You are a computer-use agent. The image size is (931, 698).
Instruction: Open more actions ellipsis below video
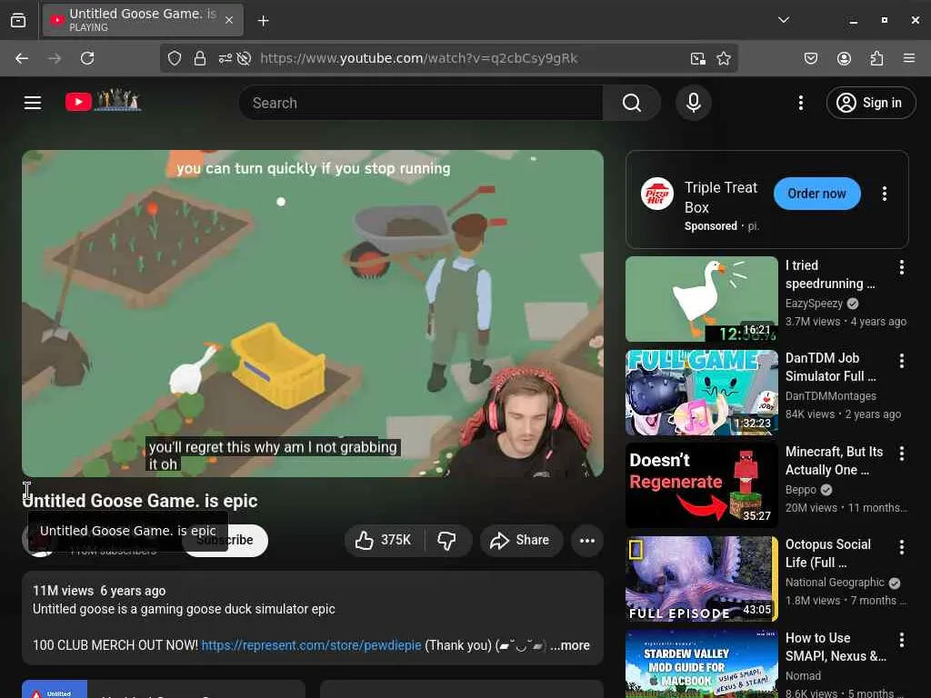[586, 540]
